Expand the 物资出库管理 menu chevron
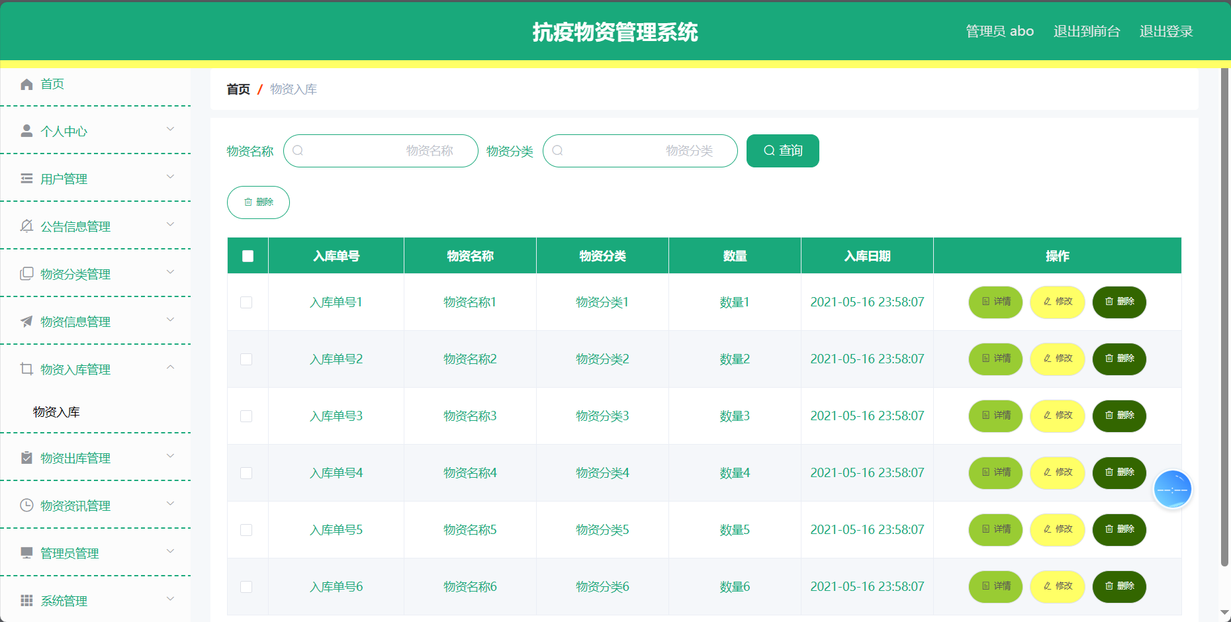This screenshot has height=622, width=1231. click(x=170, y=456)
